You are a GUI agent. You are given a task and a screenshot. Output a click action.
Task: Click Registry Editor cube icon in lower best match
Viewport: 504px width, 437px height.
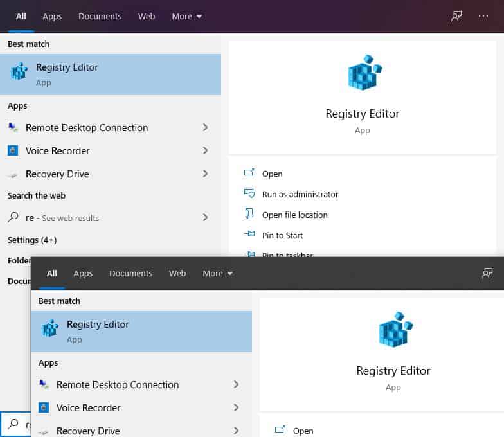pos(50,328)
